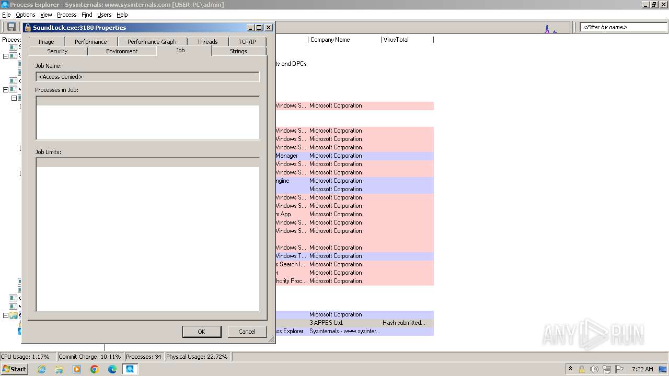
Task: Open the Options menu
Action: 25,15
